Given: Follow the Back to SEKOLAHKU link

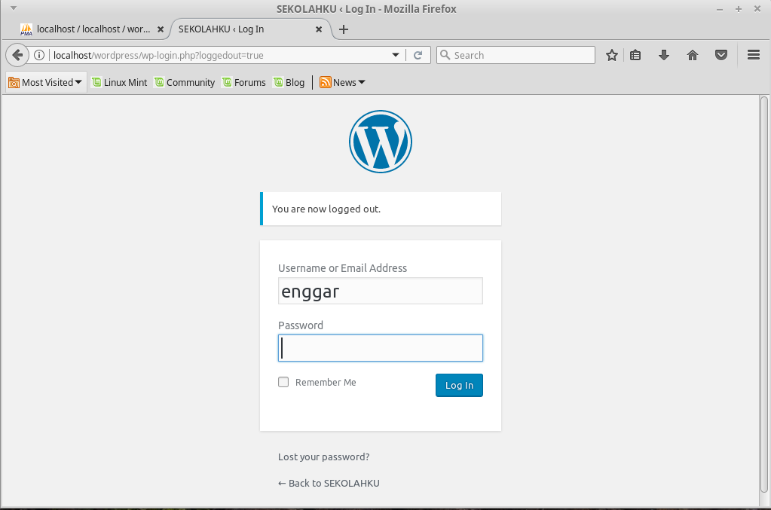Looking at the screenshot, I should [x=328, y=483].
